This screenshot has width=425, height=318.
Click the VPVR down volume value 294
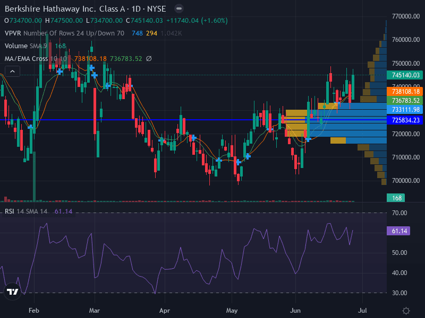(x=151, y=33)
